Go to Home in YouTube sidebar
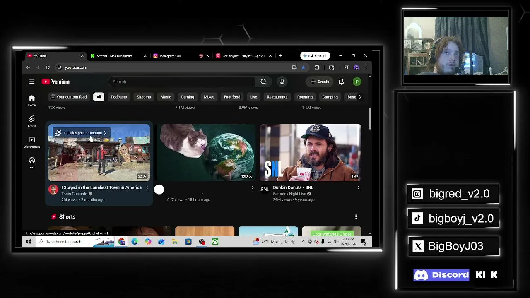The image size is (530, 298). (32, 101)
